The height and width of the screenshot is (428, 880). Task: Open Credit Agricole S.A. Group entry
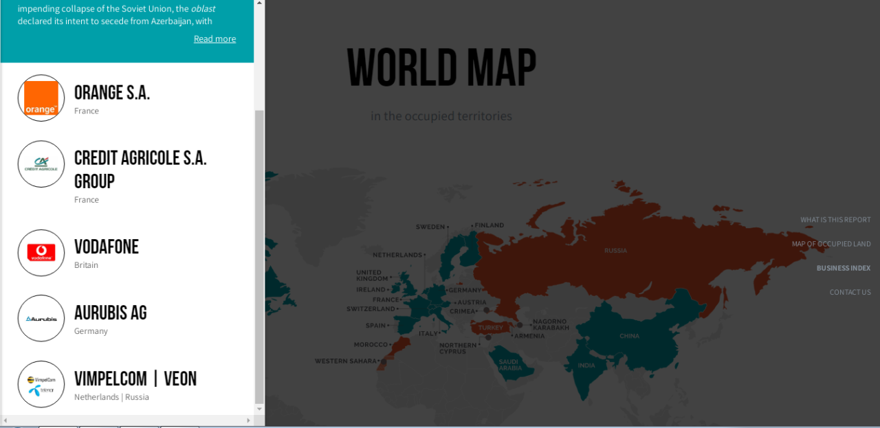140,170
